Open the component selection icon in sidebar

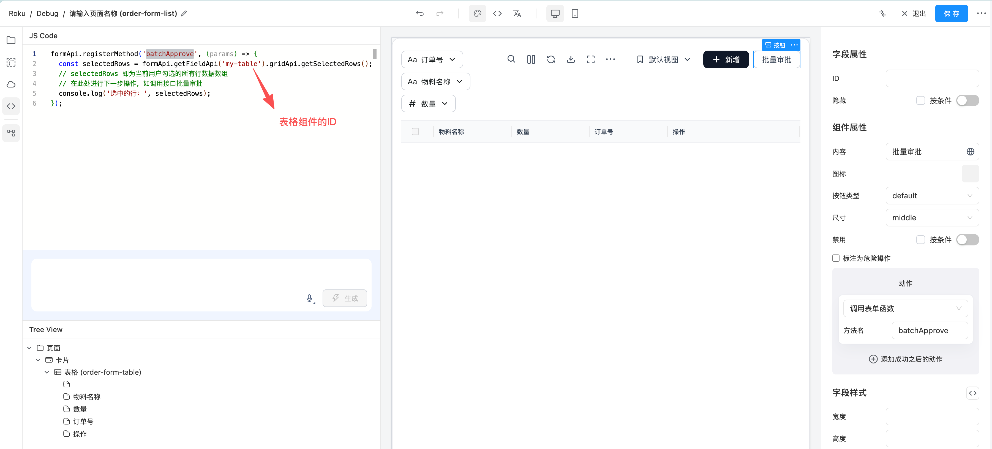(11, 62)
